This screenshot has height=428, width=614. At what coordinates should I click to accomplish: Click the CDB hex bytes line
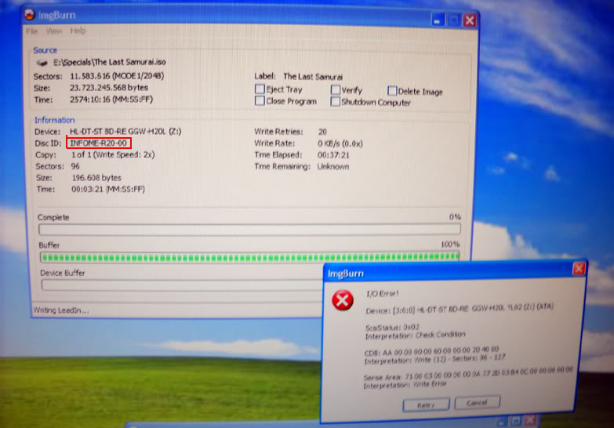tap(431, 350)
